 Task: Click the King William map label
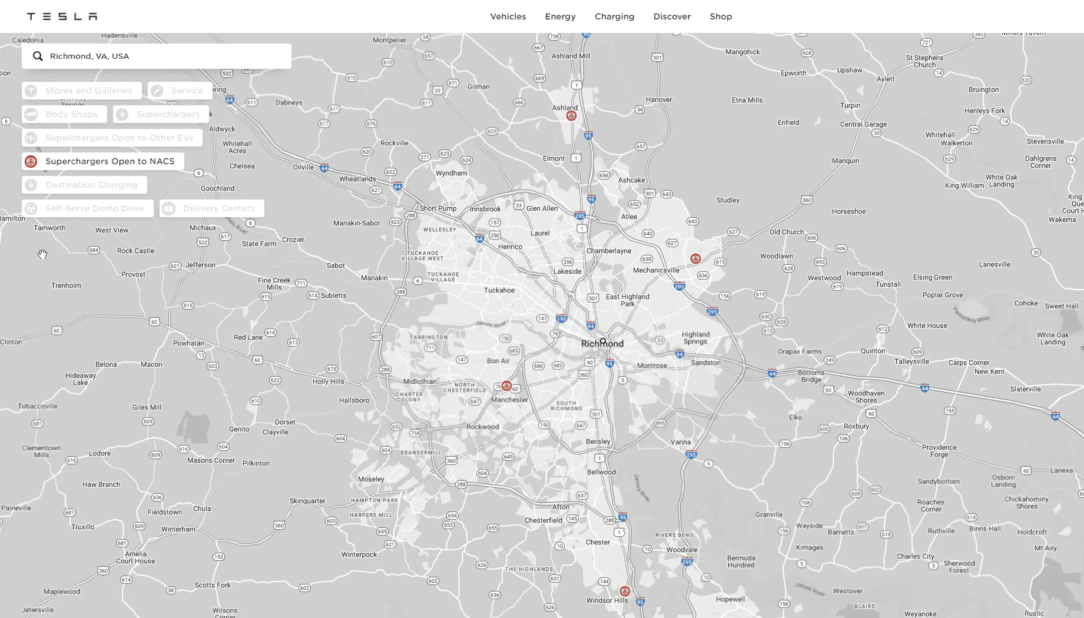tap(964, 185)
